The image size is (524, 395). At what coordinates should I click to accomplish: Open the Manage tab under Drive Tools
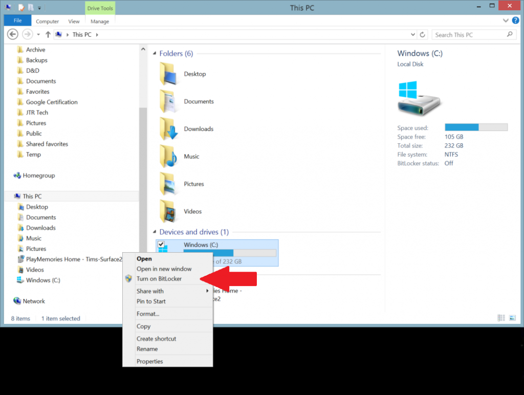99,21
